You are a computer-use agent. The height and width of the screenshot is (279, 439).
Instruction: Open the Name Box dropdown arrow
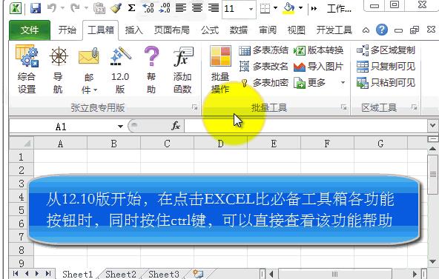click(120, 127)
